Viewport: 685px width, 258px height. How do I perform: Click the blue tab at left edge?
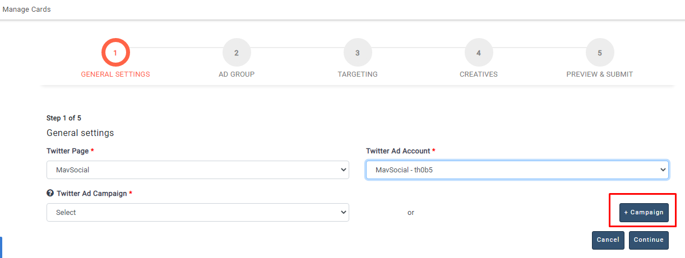(x=1, y=247)
